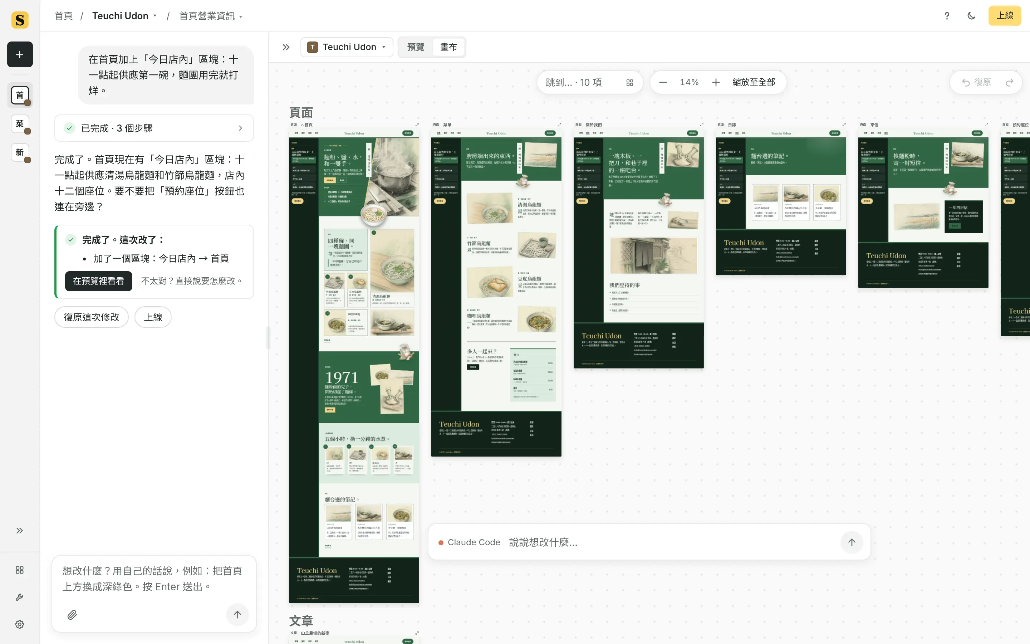
Task: Open Teuchi Udon breadcrumb dropdown
Action: click(124, 16)
